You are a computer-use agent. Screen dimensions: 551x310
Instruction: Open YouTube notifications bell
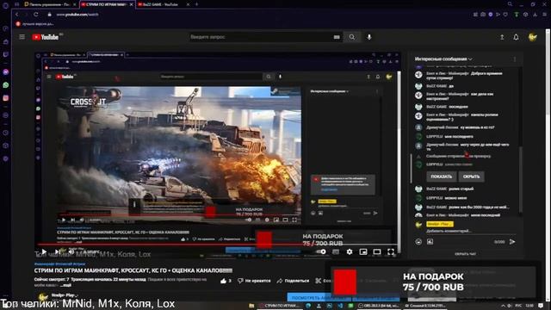(516, 37)
